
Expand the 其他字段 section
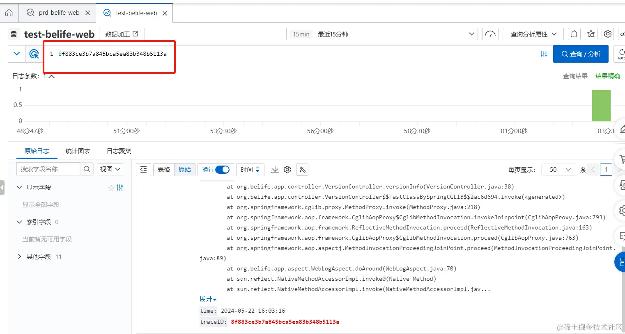tap(19, 257)
